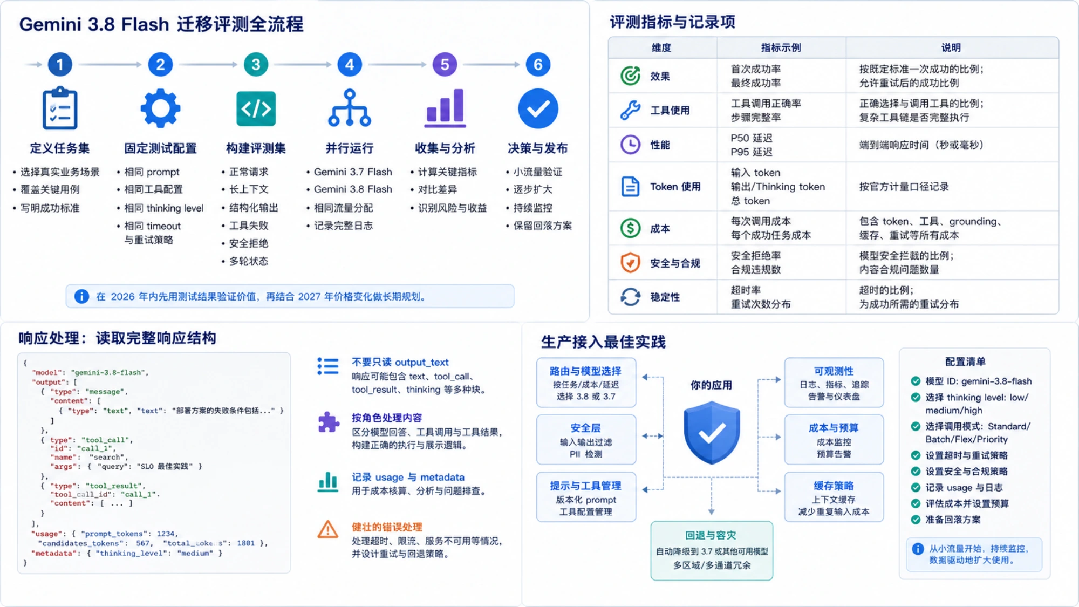Viewport: 1079px width, 607px height.
Task: Click the checkmark next to 准备回滚方案
Action: pyautogui.click(x=916, y=520)
